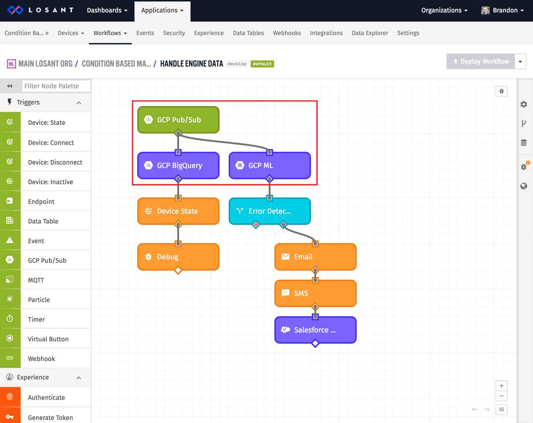Select the GCP ML node

270,166
